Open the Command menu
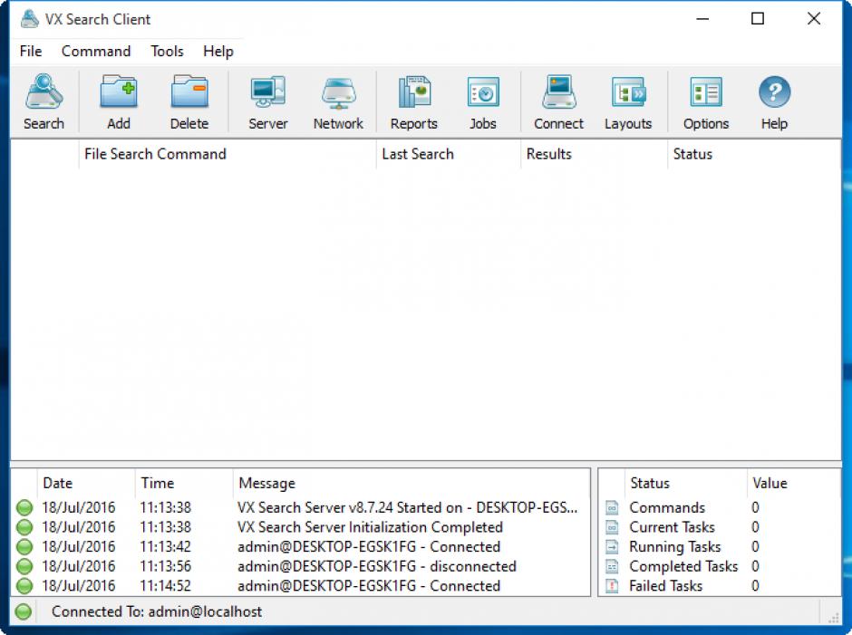The height and width of the screenshot is (635, 852). click(96, 51)
